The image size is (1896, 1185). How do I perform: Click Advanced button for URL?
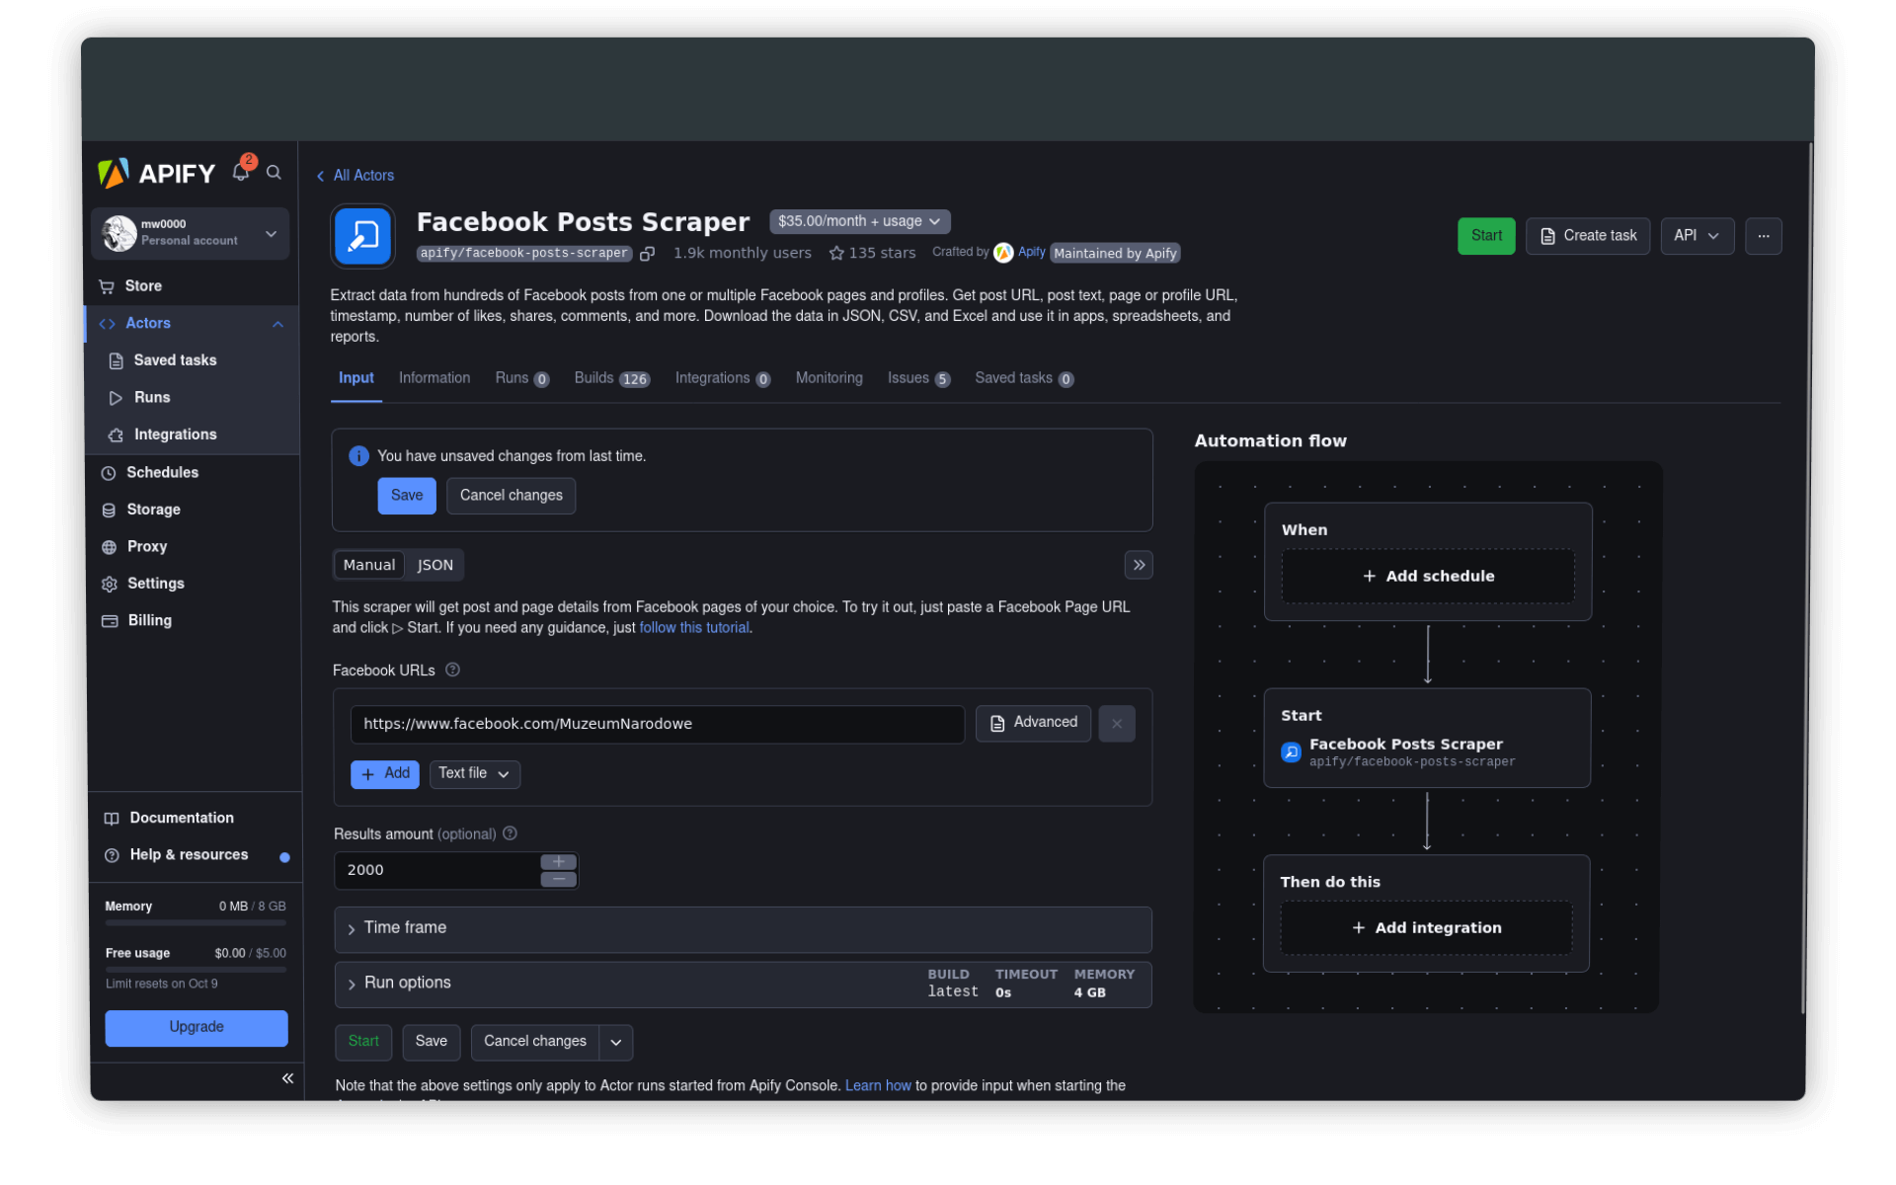[x=1033, y=723]
